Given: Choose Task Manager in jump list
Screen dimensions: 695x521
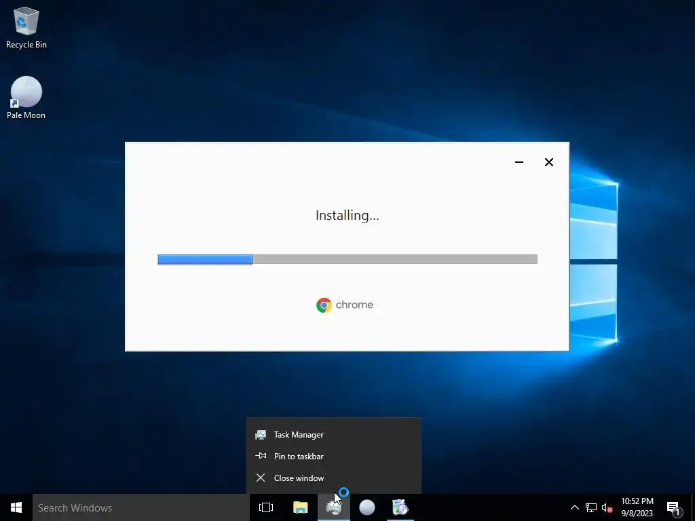Looking at the screenshot, I should pyautogui.click(x=334, y=435).
